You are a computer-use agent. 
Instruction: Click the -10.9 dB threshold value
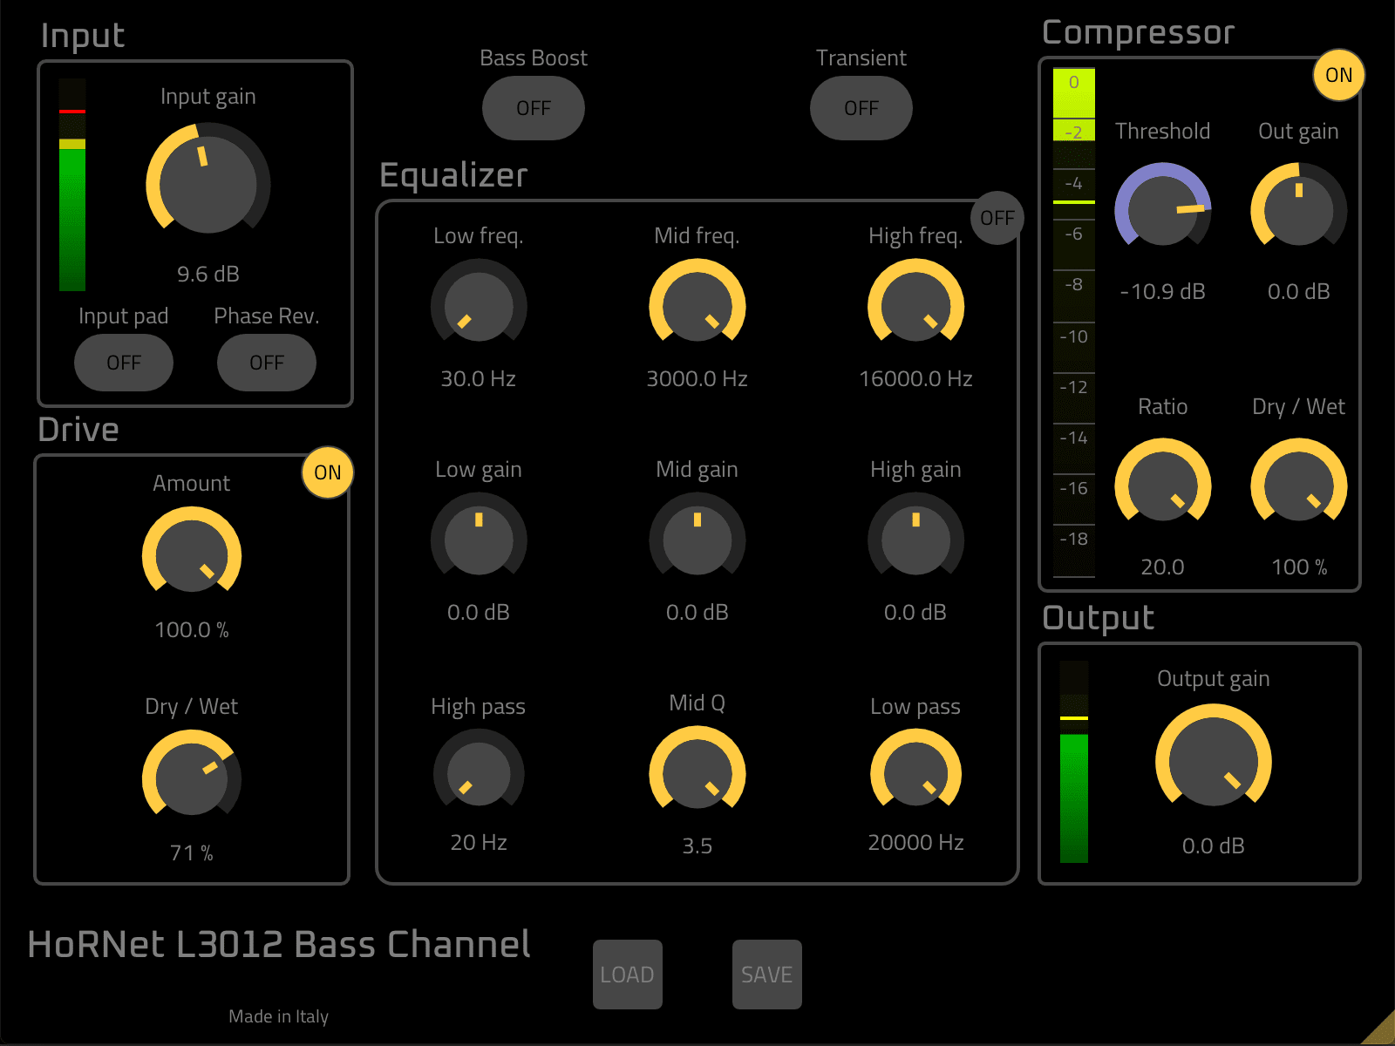click(x=1163, y=292)
